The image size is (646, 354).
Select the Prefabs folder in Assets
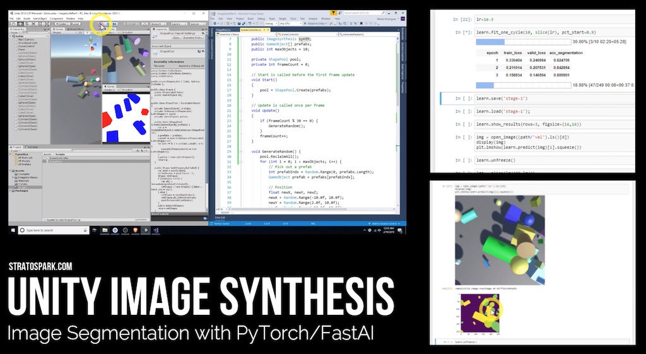click(22, 184)
